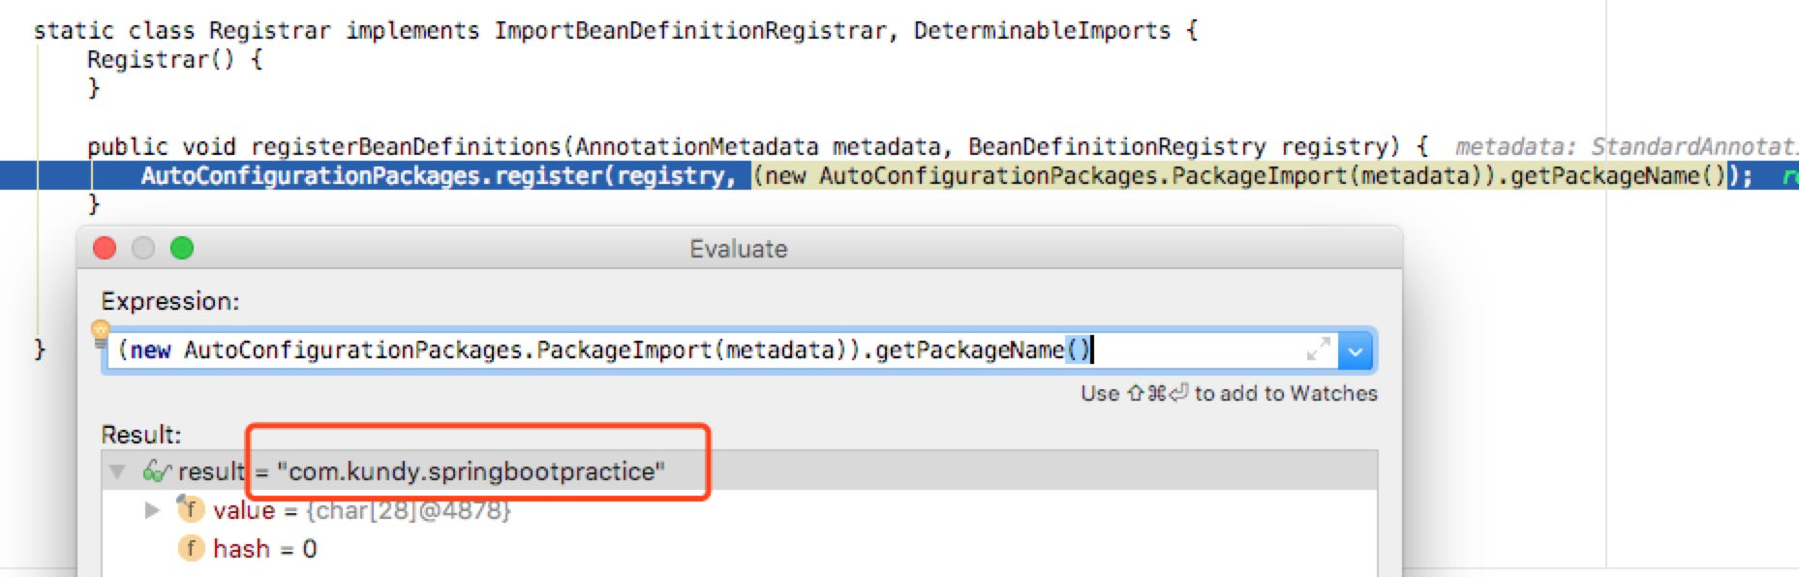Click the ImportBeanDefinitionRegistrar interface name

click(x=689, y=30)
